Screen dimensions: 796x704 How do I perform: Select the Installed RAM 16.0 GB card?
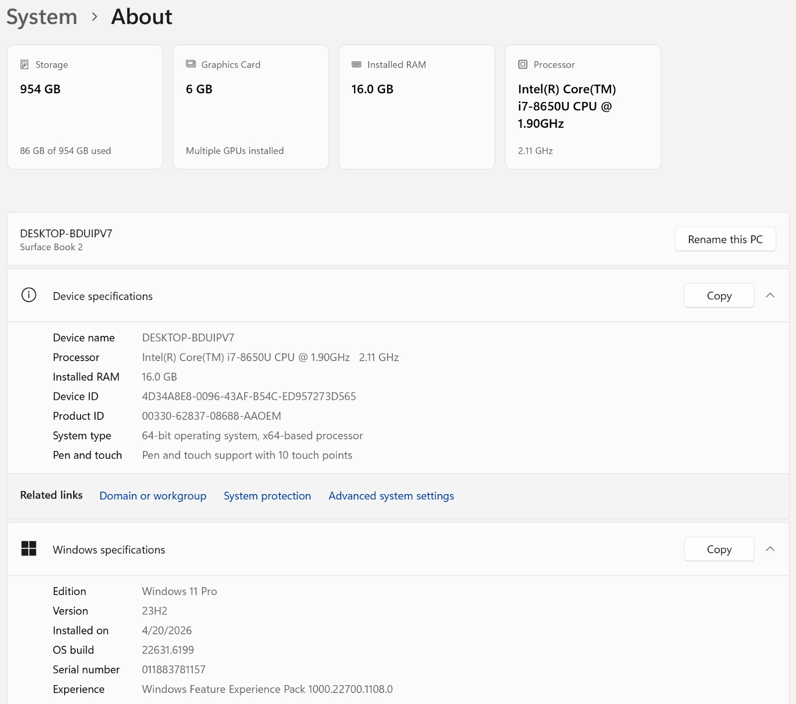(417, 107)
